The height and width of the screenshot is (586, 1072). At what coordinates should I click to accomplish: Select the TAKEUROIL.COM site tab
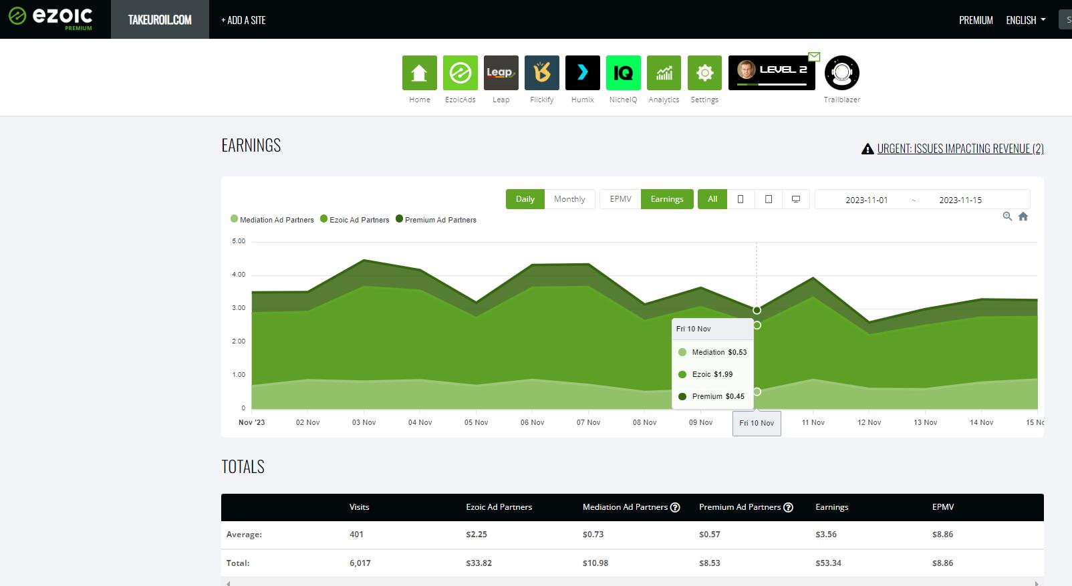point(160,19)
